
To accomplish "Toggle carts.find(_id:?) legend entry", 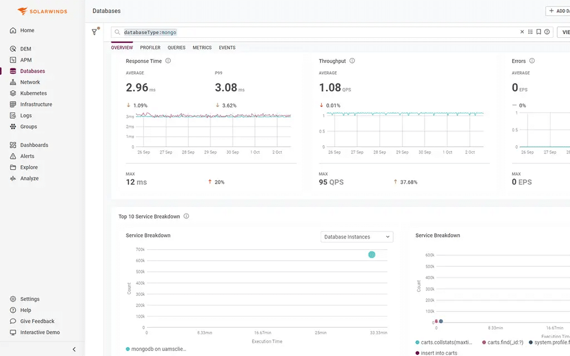I will coord(503,342).
